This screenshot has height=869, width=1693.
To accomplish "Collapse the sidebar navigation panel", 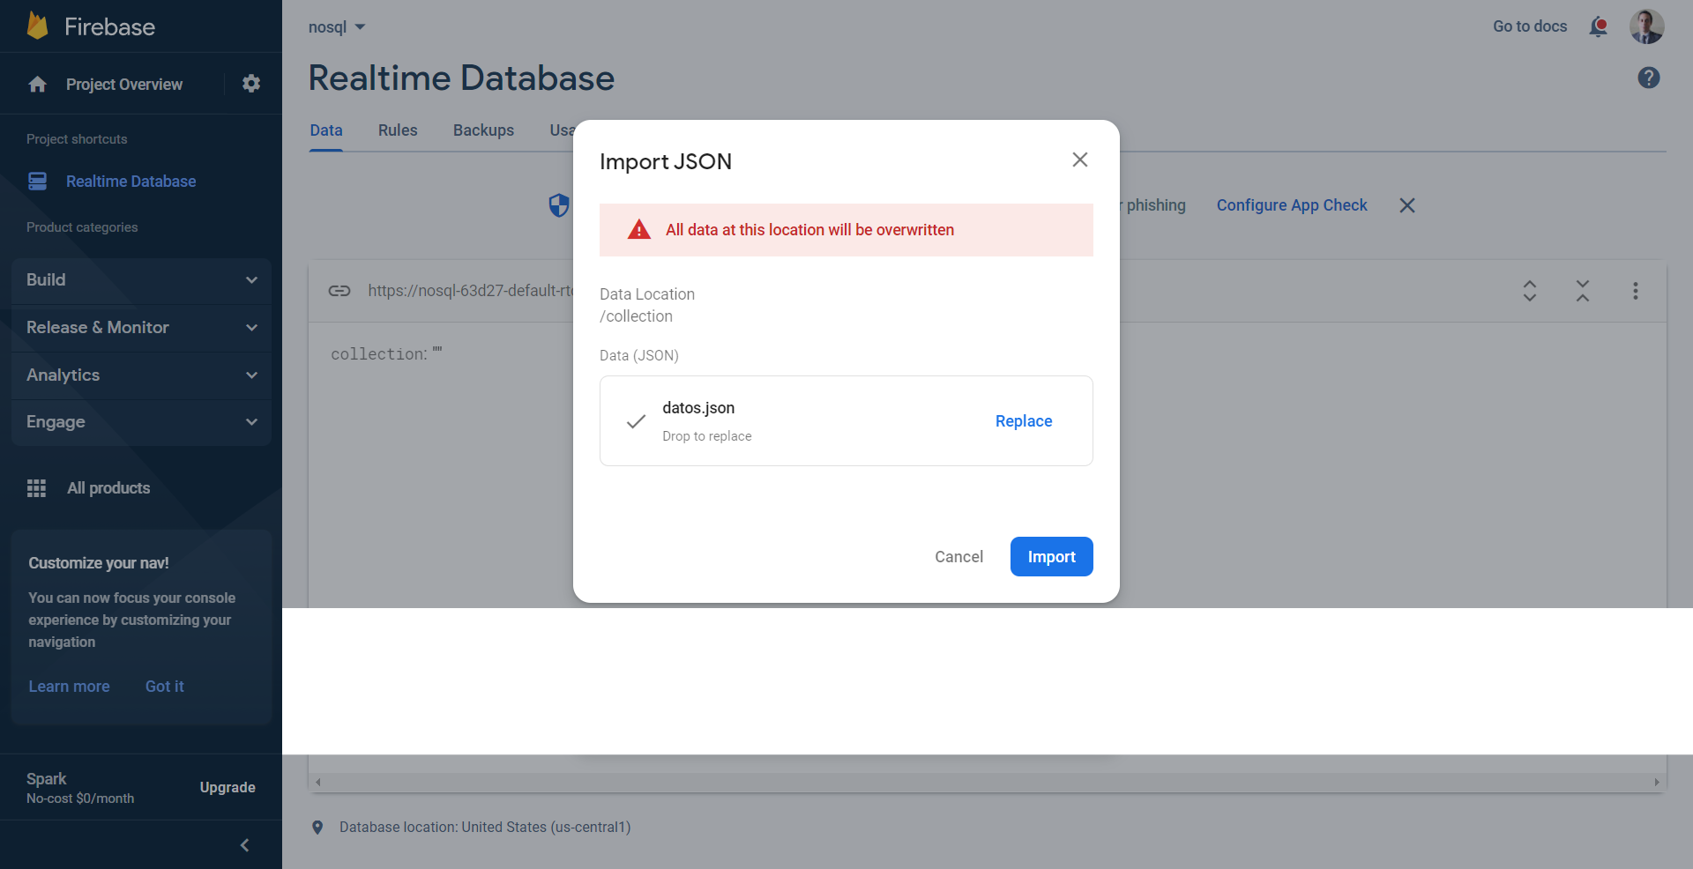I will coord(245,845).
